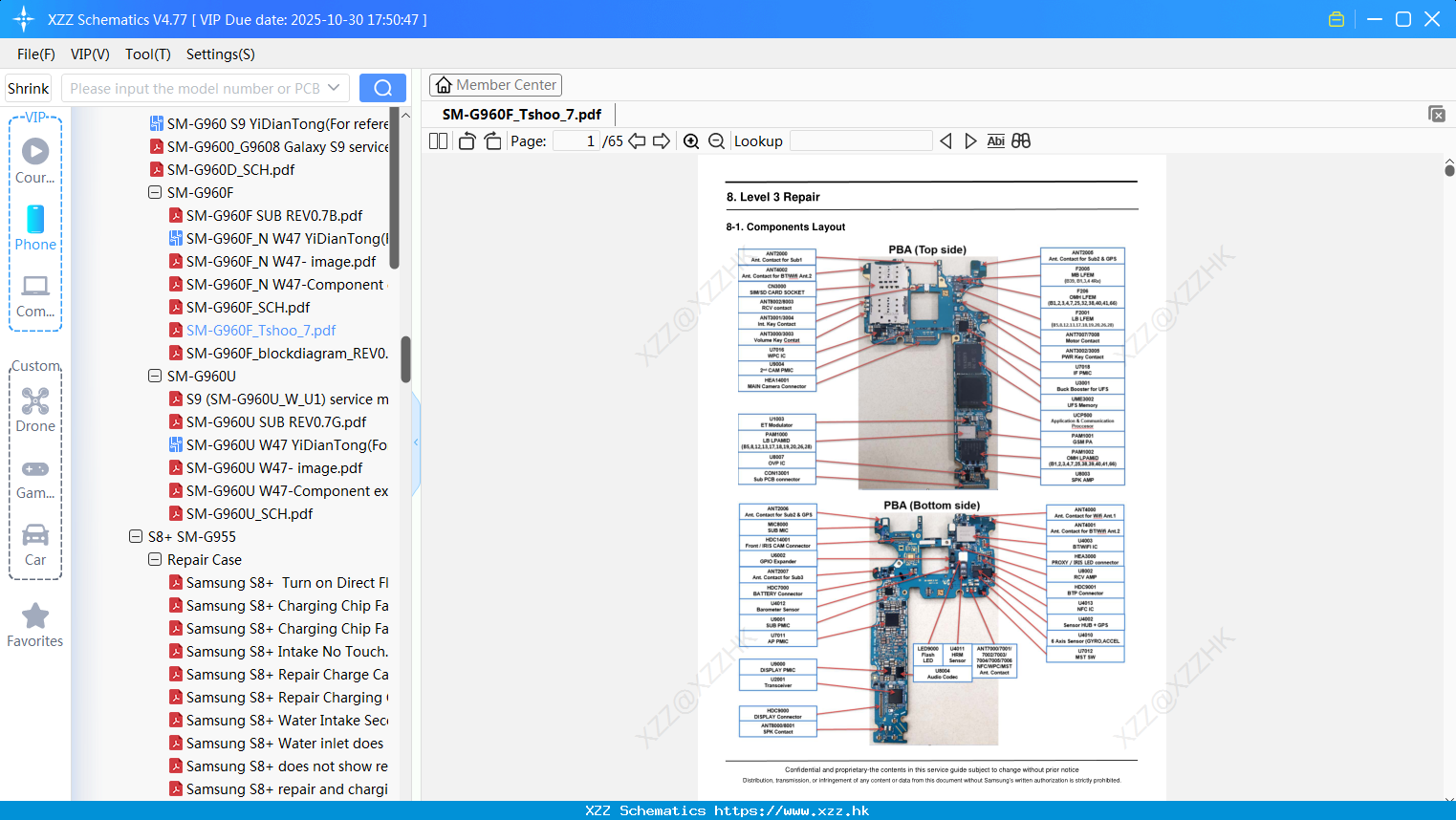1456x820 pixels.
Task: Click the XZZ Schematics logo icon
Action: click(23, 19)
